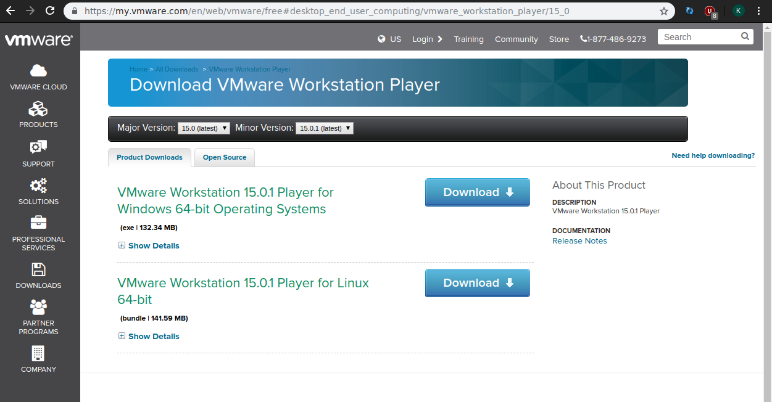772x402 pixels.
Task: Reload the page
Action: pos(50,11)
